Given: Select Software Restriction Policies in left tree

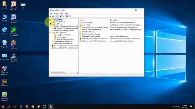Looking at the screenshot, I should coord(63,41).
